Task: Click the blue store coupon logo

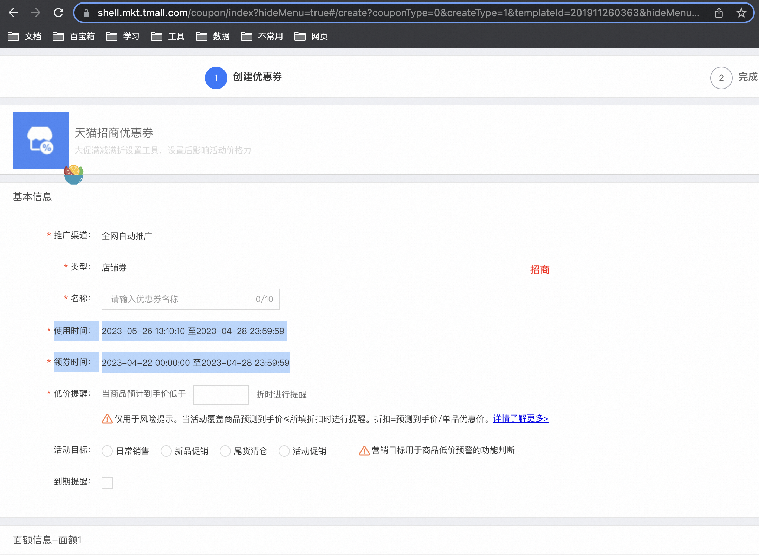Action: coord(41,141)
